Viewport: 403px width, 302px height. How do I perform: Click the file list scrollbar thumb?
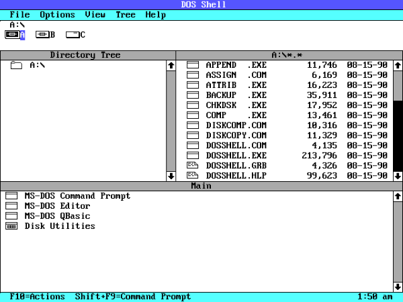point(398,85)
